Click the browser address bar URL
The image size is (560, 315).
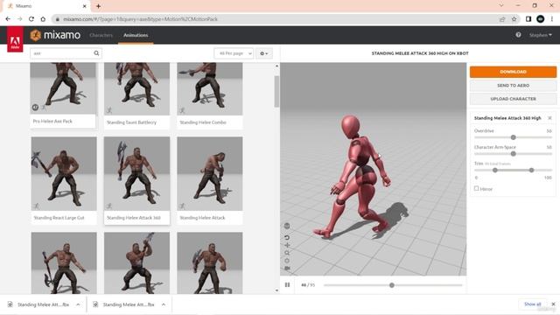click(x=140, y=19)
